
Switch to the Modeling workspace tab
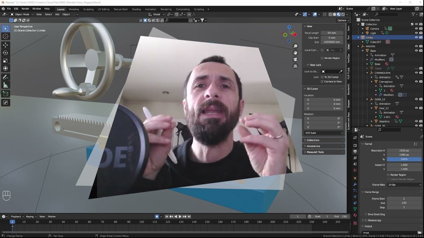tap(74, 9)
